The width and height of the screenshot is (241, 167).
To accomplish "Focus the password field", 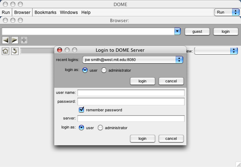I will (x=131, y=102).
